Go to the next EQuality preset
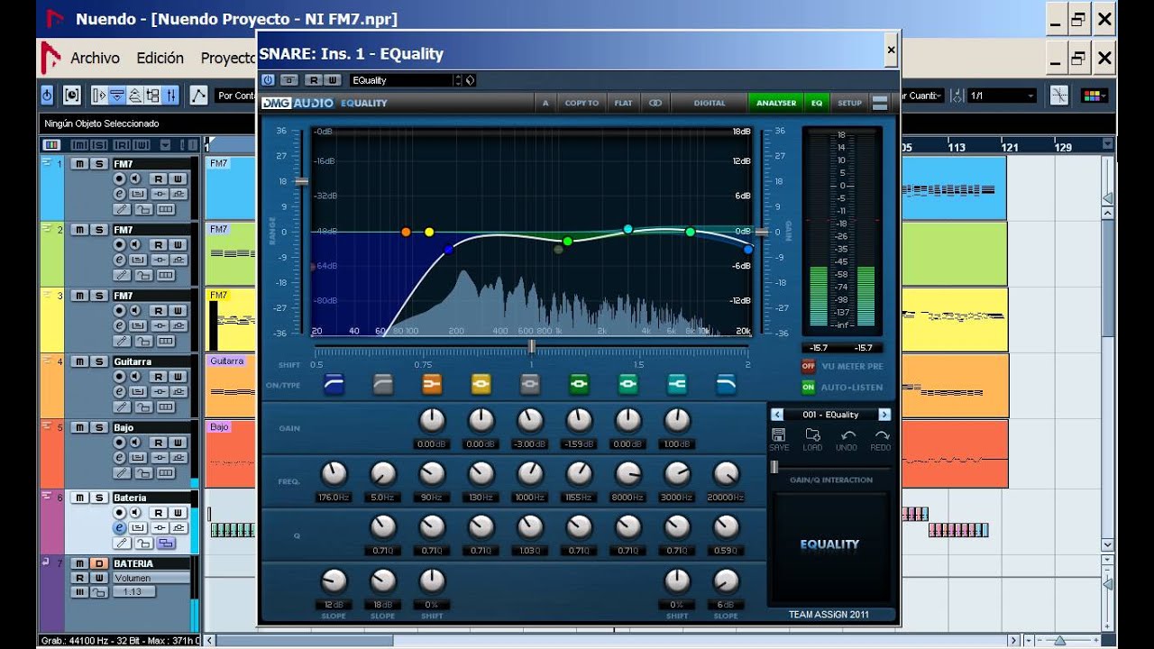 884,415
